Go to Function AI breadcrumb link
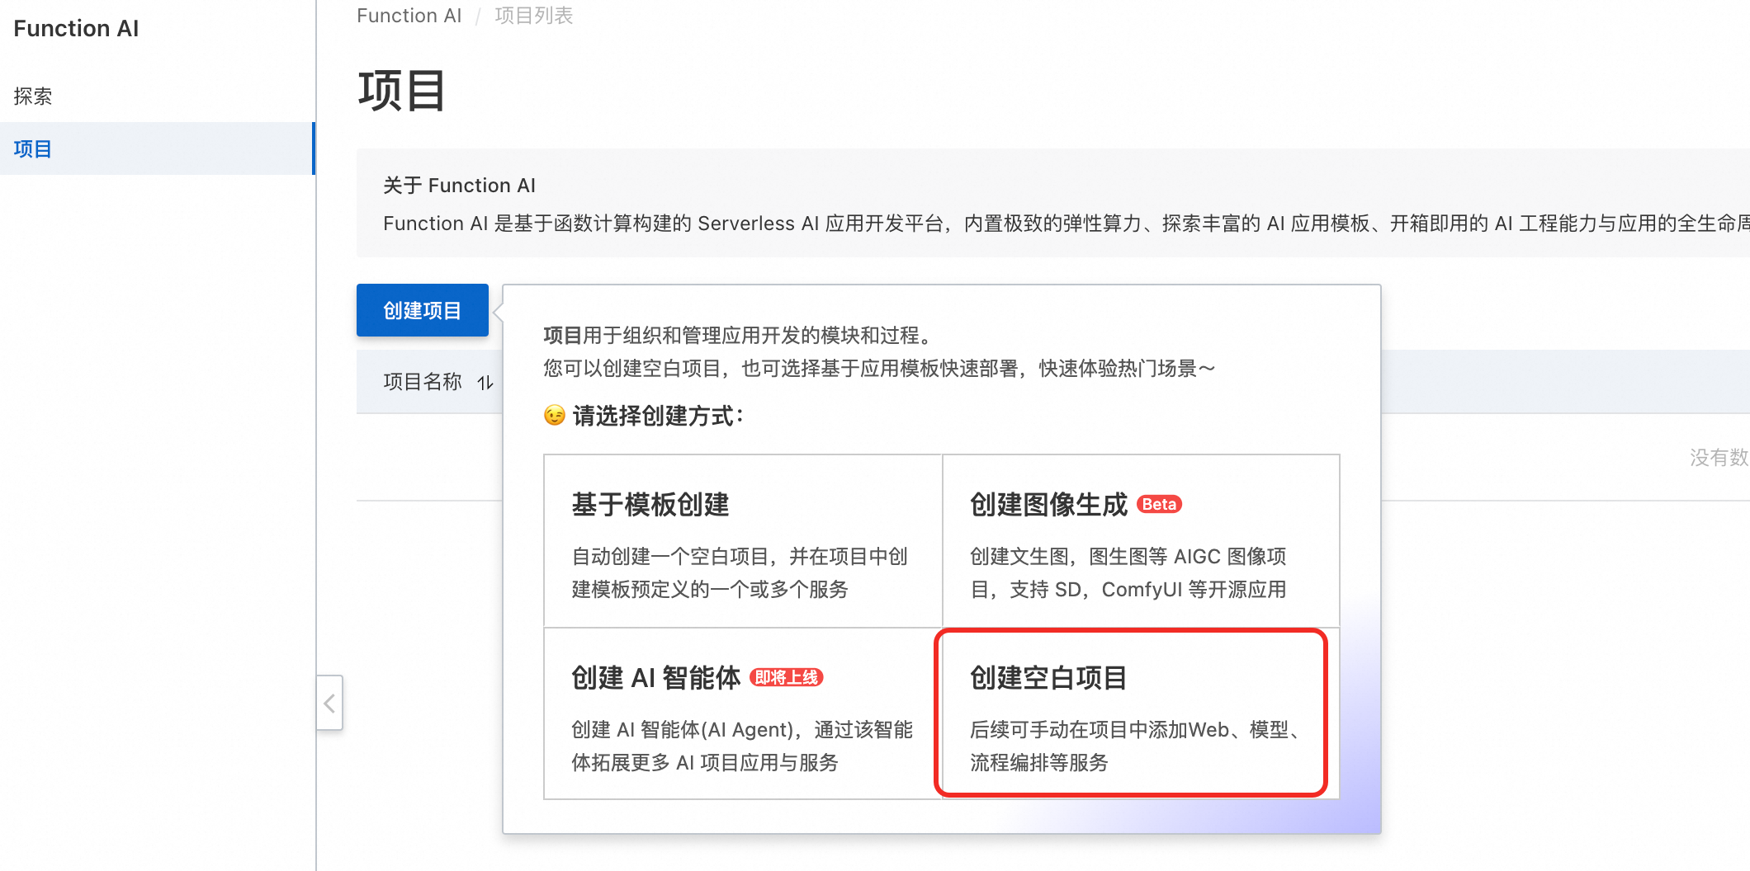1750x871 pixels. click(409, 16)
